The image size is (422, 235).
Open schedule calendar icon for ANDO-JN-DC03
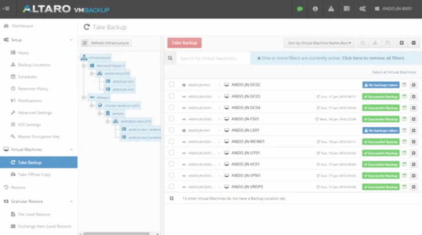(404, 96)
